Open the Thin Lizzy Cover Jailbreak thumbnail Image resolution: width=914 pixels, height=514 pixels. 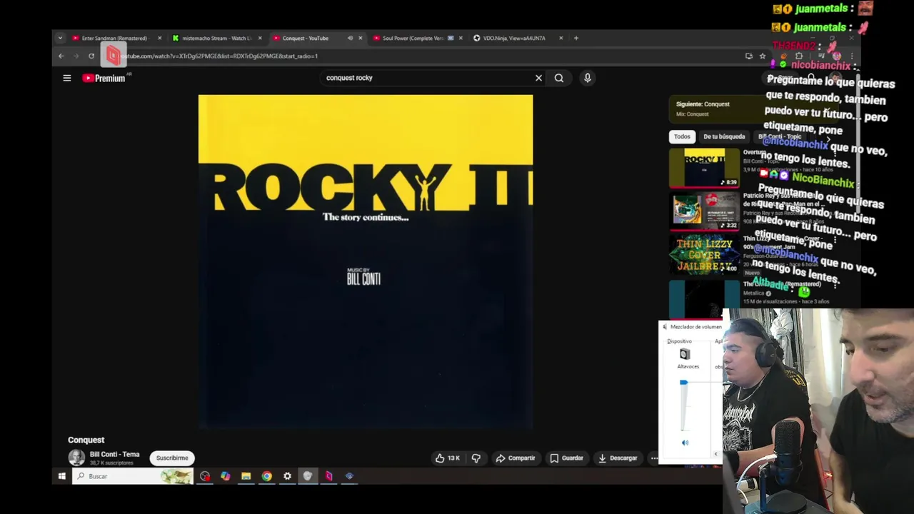(704, 254)
